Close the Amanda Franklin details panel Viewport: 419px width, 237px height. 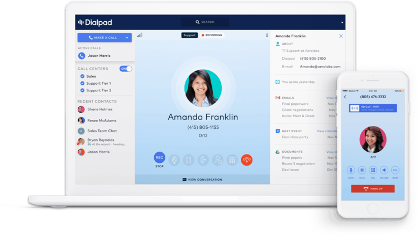click(341, 36)
